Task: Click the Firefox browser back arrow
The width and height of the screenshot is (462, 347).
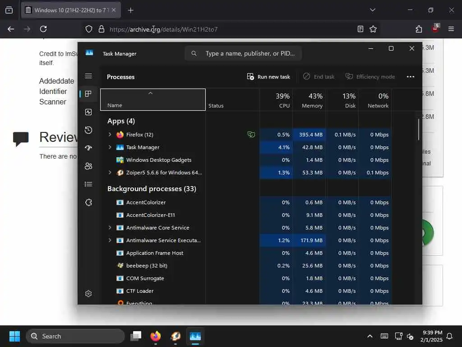Action: pos(11,29)
